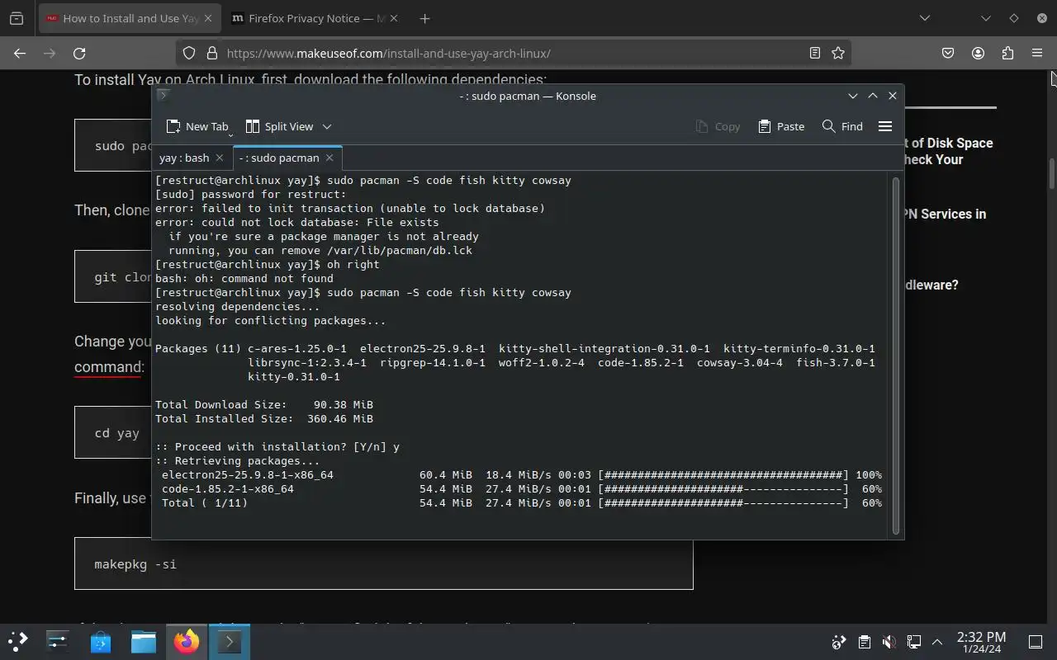Select the '- : sudo pacman' Konsole tab
The width and height of the screenshot is (1057, 660).
(x=279, y=158)
